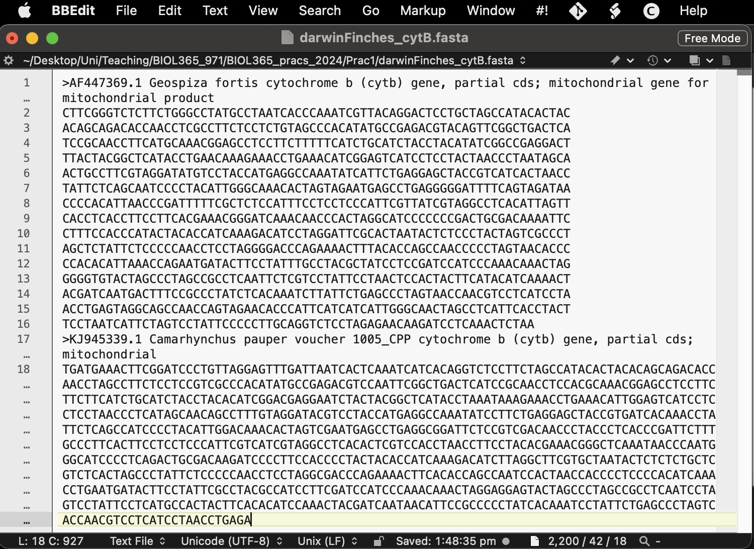Click the 2,200 / 42 / 18 statistics

(587, 541)
